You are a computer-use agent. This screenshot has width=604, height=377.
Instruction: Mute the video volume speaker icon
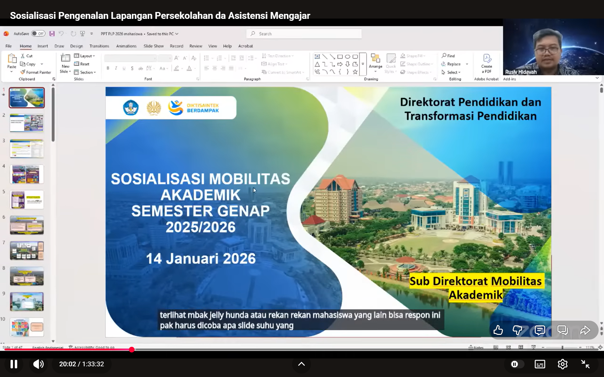tap(38, 364)
